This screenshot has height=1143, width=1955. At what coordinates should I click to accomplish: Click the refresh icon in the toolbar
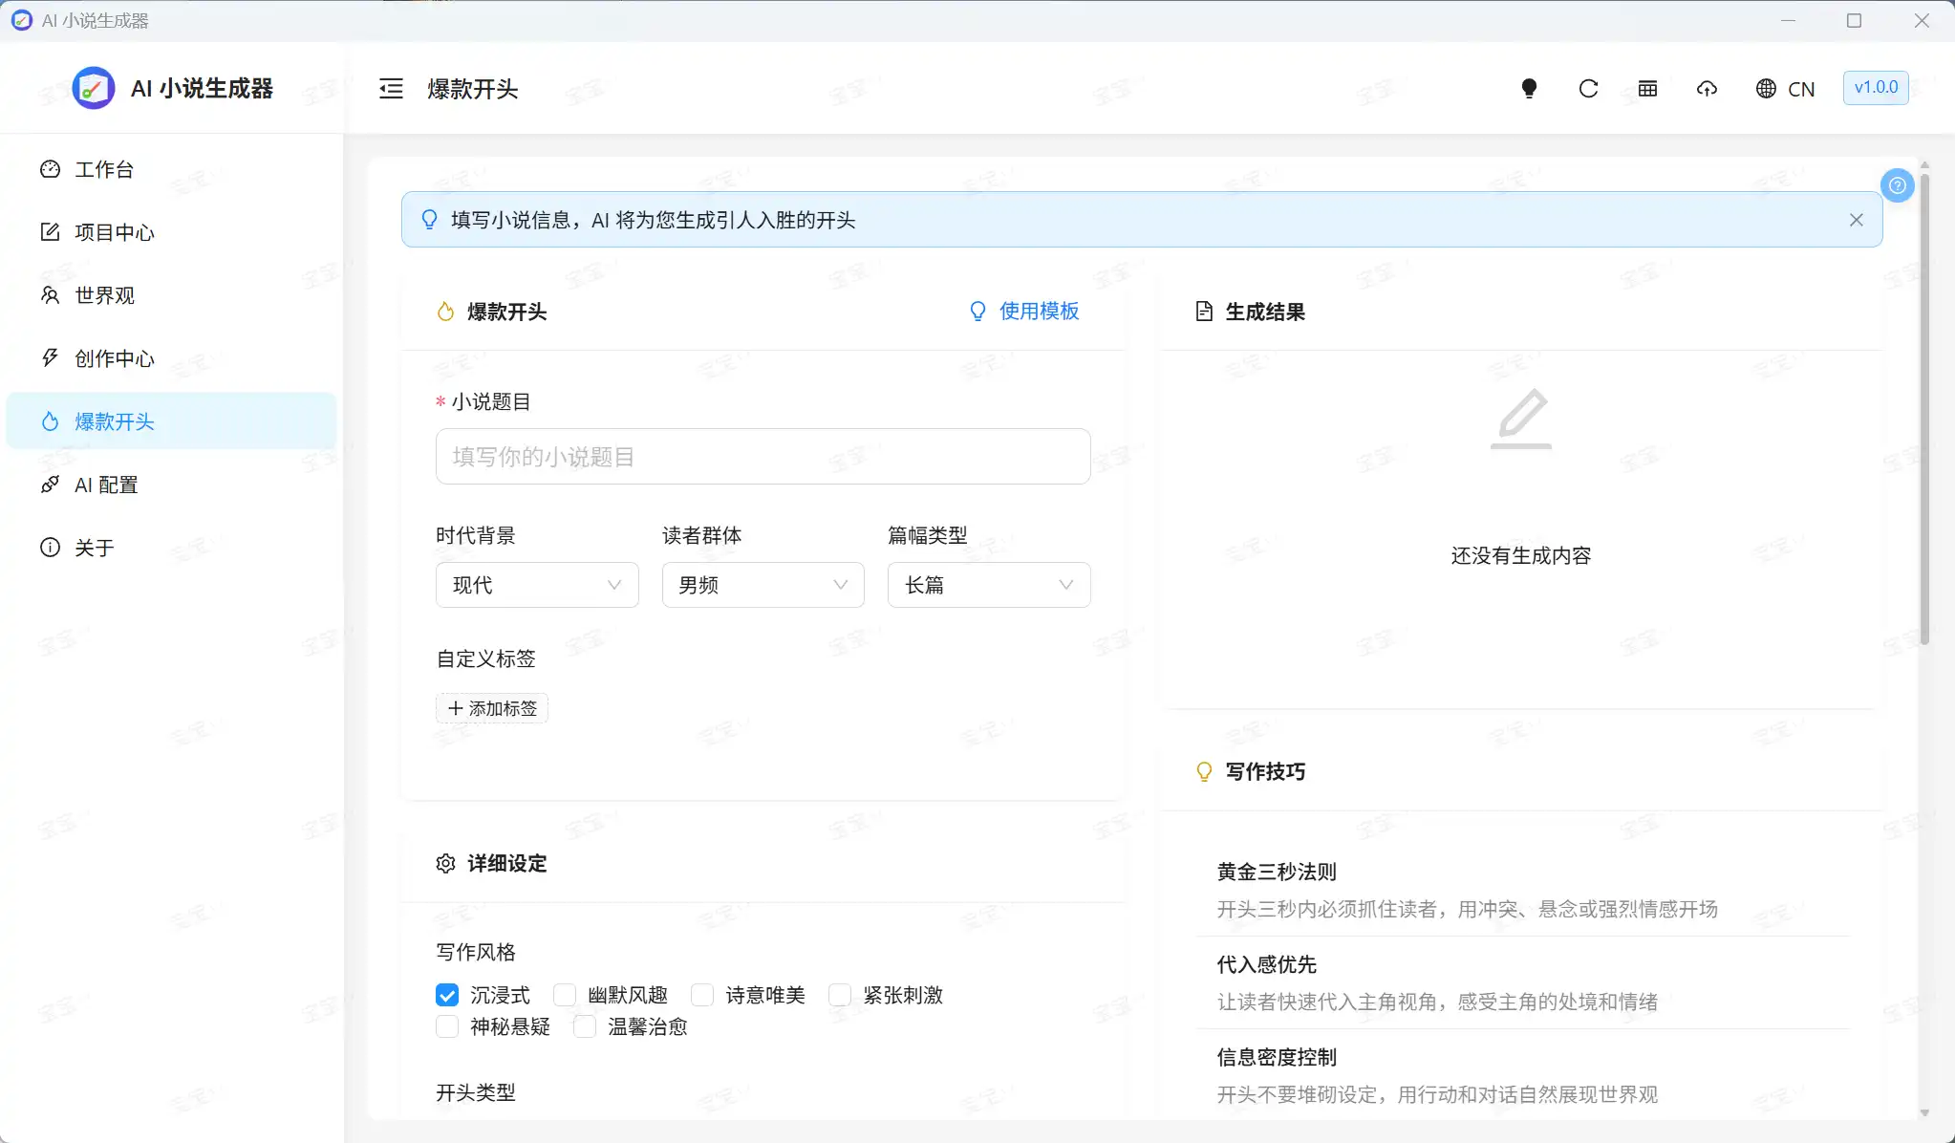[x=1587, y=88]
